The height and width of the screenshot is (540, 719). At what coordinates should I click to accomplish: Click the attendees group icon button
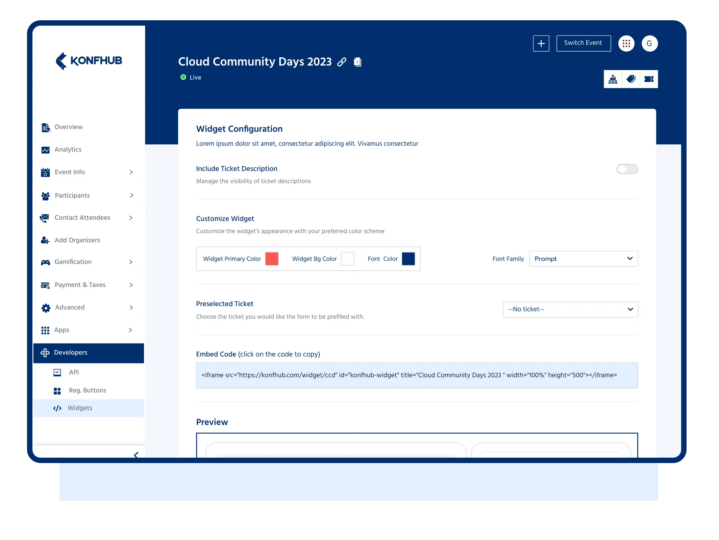point(613,79)
